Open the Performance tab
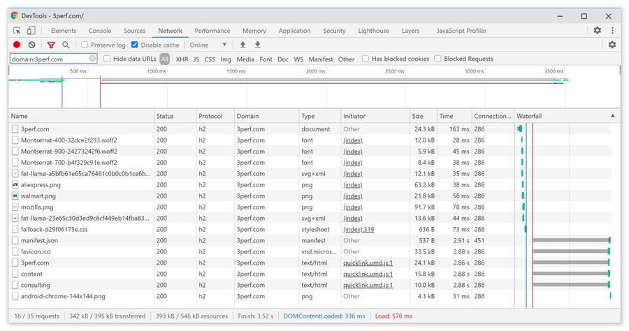The image size is (629, 331). click(x=212, y=31)
